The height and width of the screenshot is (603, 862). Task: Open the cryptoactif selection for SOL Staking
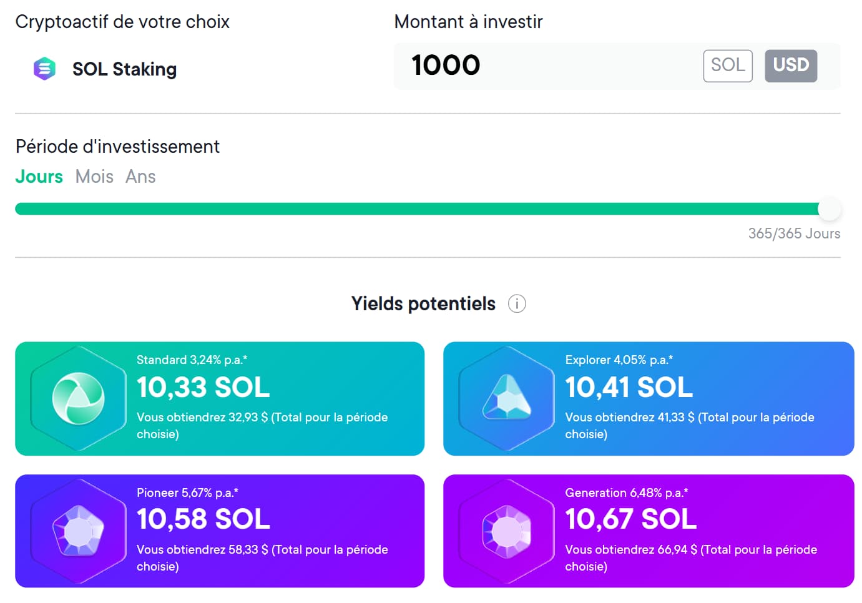point(124,69)
